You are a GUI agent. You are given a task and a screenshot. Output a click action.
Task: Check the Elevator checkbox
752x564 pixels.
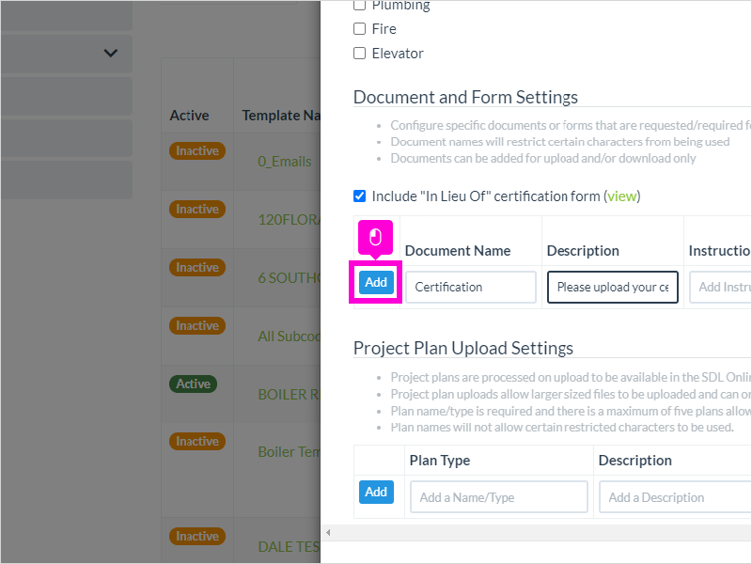pyautogui.click(x=359, y=53)
